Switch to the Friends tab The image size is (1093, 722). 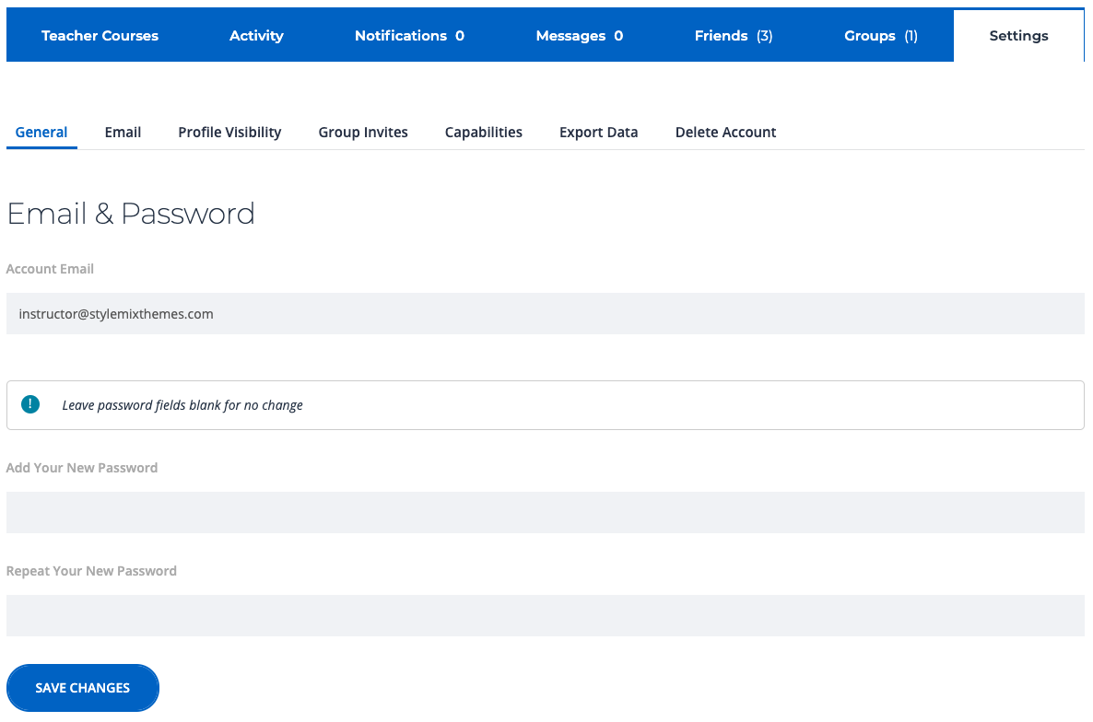[x=733, y=36]
